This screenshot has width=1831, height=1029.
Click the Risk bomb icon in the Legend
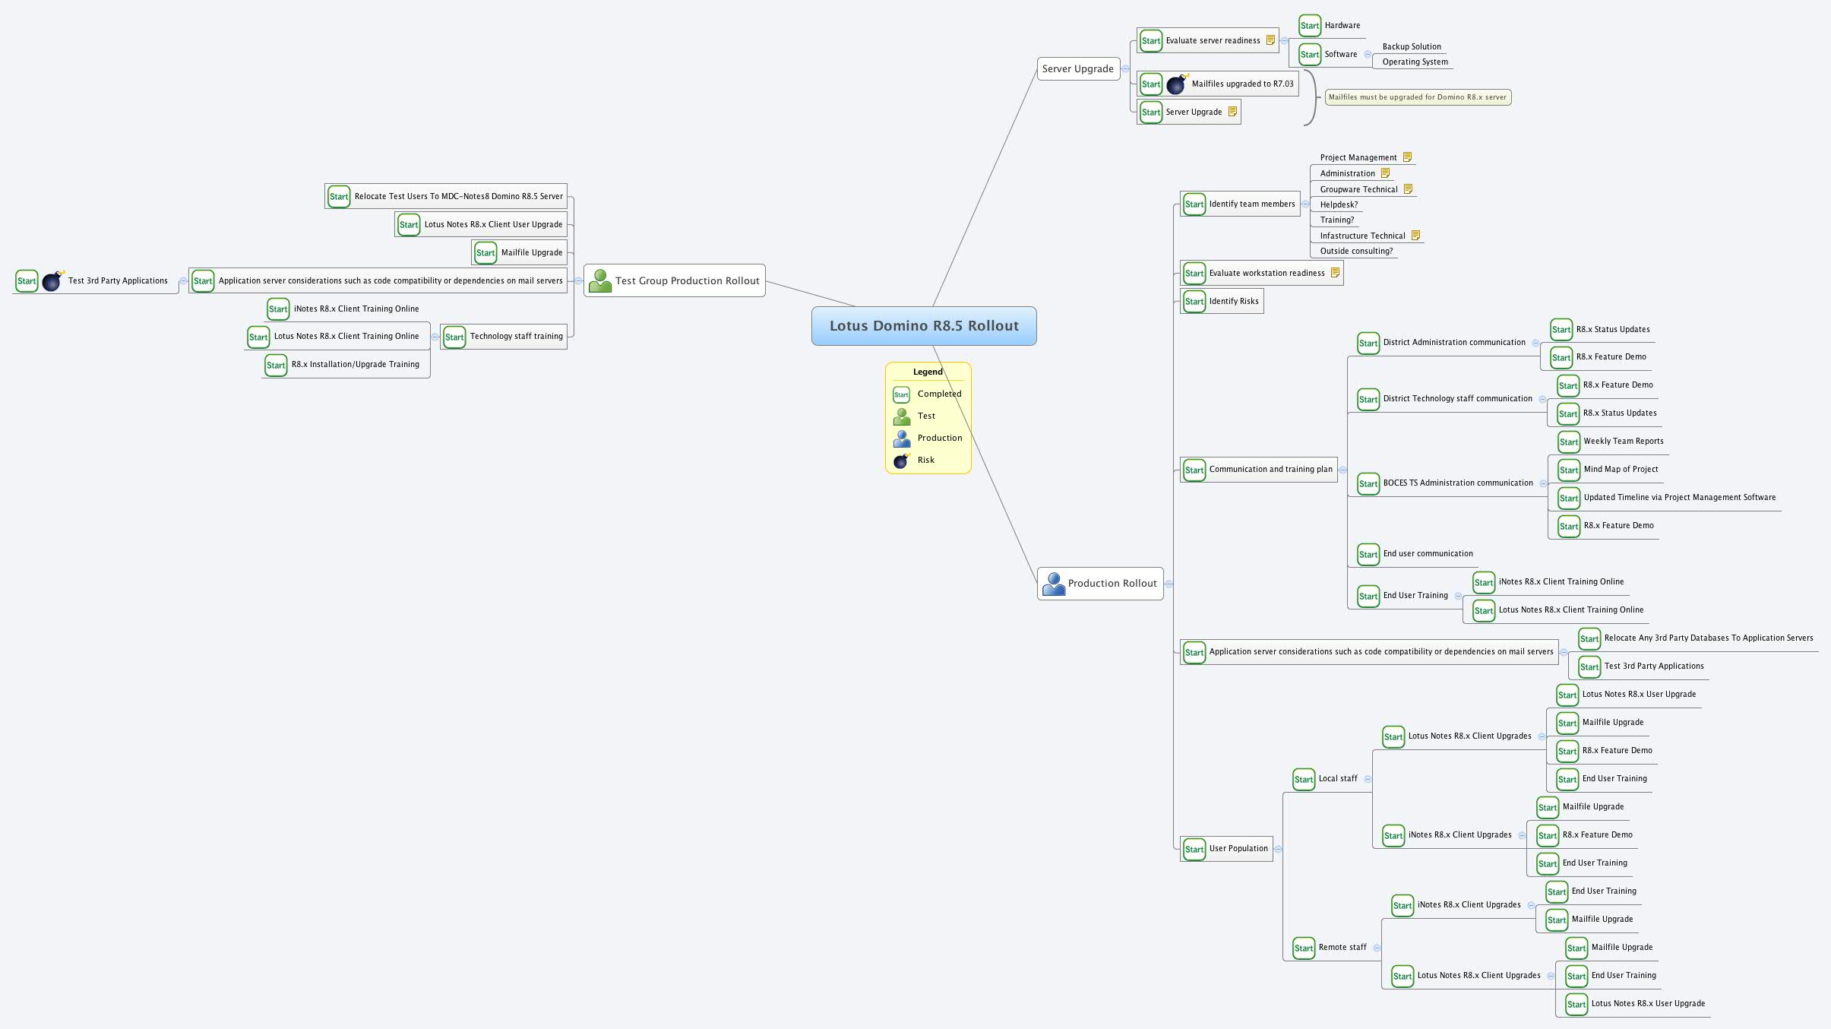click(901, 459)
